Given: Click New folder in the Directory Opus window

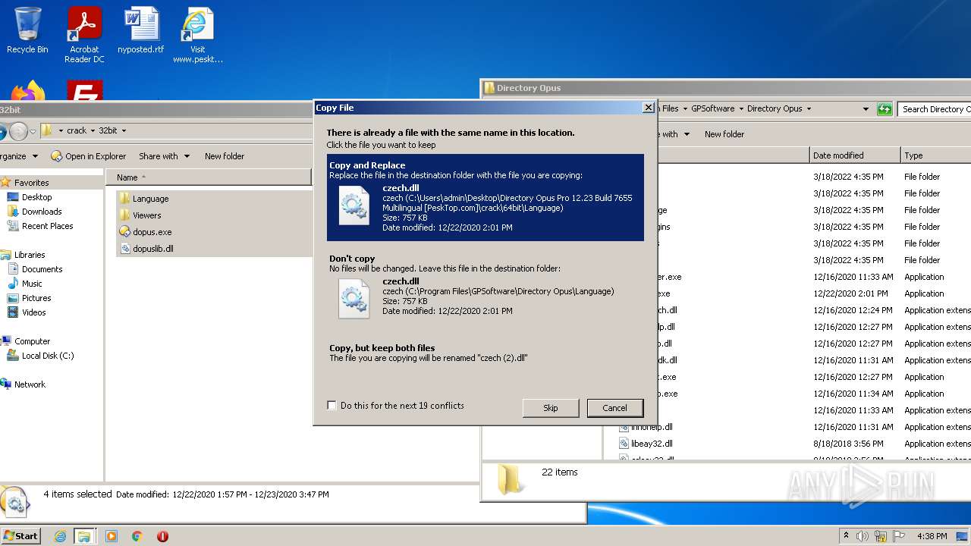Looking at the screenshot, I should [724, 134].
